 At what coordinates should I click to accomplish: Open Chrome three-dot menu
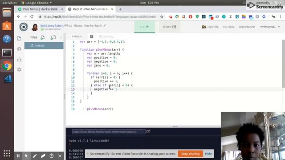pyautogui.click(x=281, y=16)
